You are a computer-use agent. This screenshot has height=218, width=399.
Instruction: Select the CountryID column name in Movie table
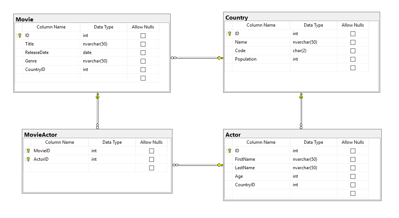(35, 69)
